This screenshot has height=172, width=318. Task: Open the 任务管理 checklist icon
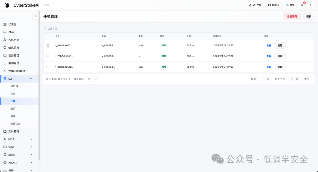(5, 55)
